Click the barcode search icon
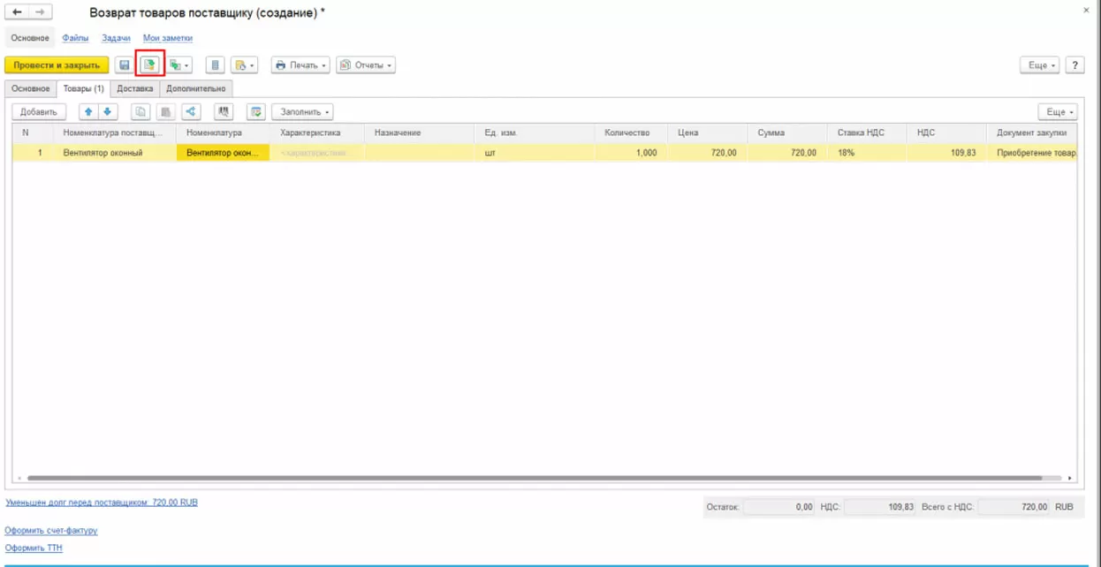The image size is (1101, 567). tap(224, 112)
